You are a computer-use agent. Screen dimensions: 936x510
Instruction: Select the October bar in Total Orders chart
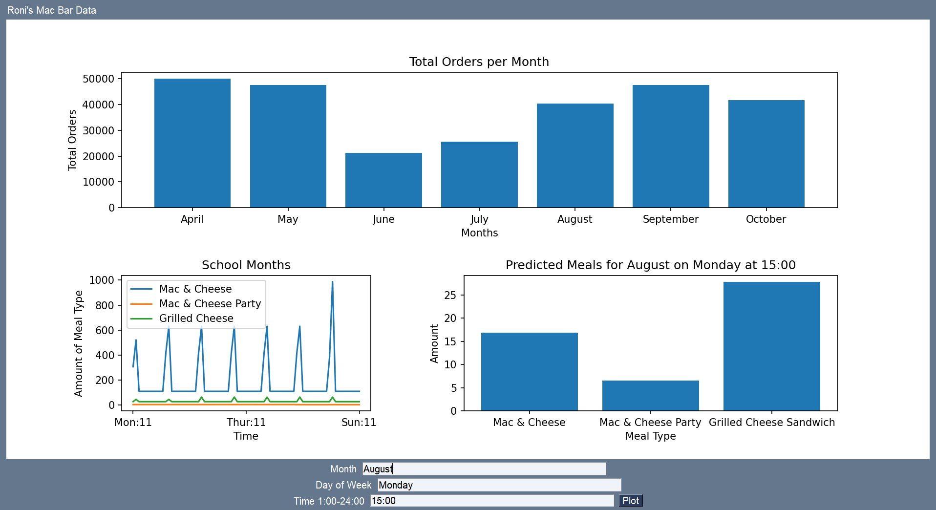(x=766, y=154)
